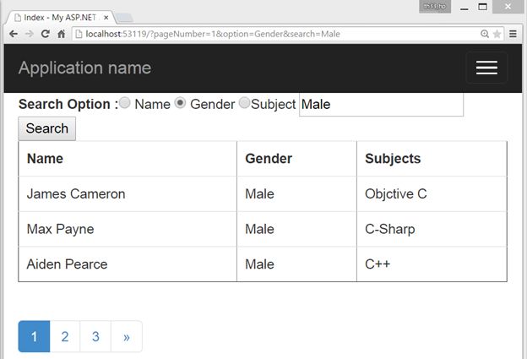The height and width of the screenshot is (359, 527).
Task: Reload the current page
Action: 45,34
